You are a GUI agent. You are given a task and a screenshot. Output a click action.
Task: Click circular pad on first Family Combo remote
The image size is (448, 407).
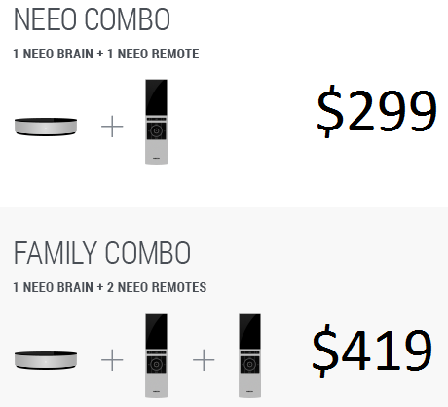point(156,364)
